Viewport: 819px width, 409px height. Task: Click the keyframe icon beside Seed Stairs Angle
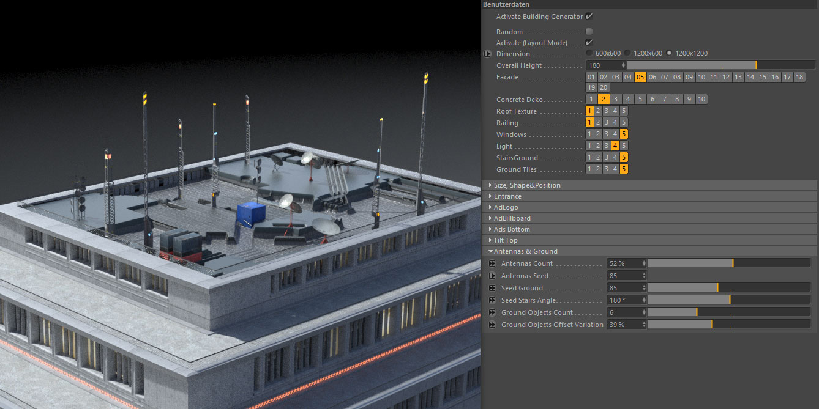[x=491, y=300]
